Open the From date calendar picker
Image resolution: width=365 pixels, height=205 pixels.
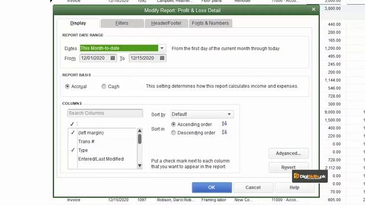pyautogui.click(x=113, y=58)
